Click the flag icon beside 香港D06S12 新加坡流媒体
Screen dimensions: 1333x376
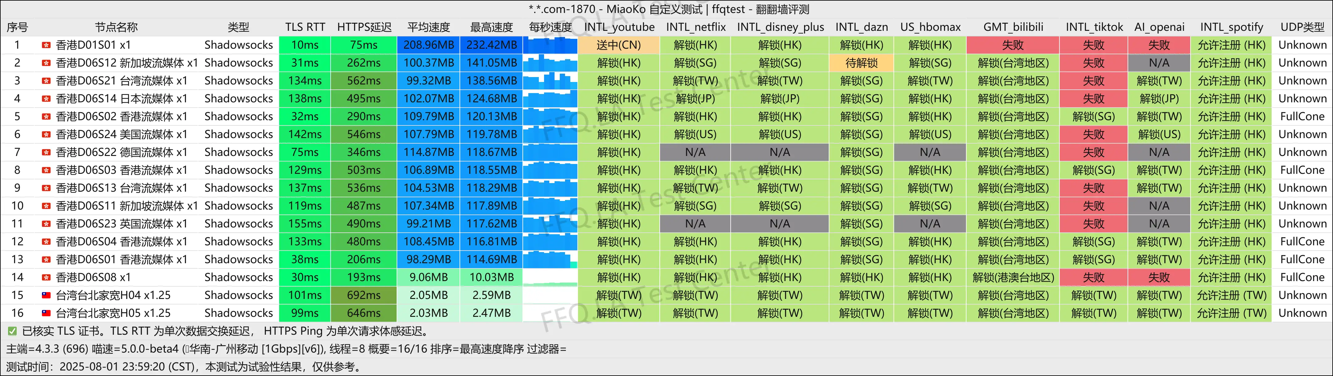(46, 63)
